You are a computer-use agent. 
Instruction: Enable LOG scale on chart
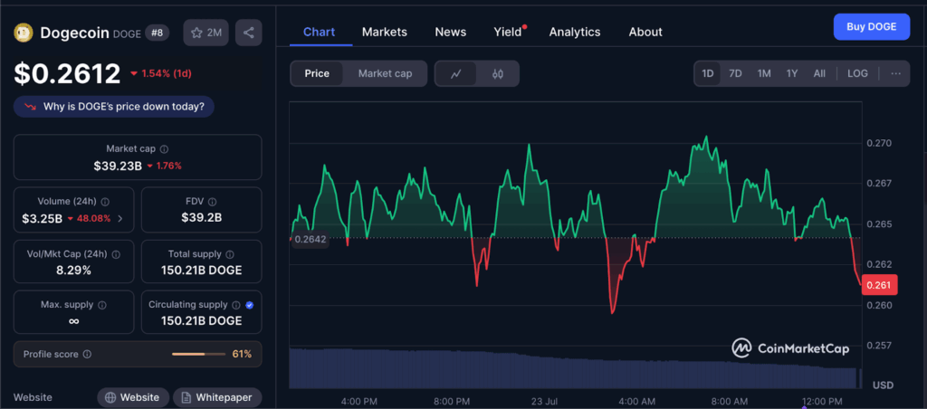(857, 74)
